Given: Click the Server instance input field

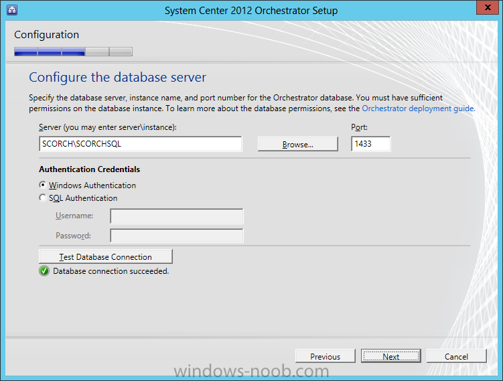Looking at the screenshot, I should pos(141,144).
